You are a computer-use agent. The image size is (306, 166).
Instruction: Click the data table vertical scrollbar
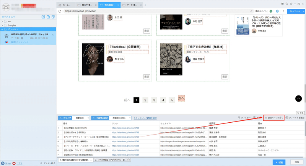click(305, 128)
